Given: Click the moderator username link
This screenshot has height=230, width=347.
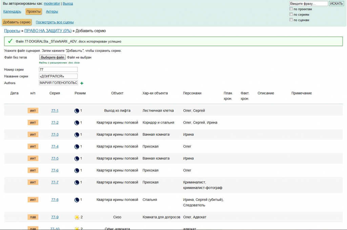Looking at the screenshot, I should click(x=52, y=3).
